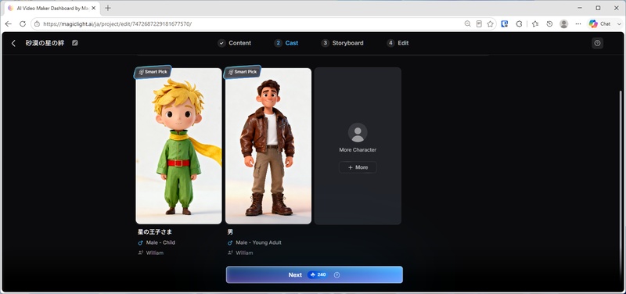Screen dimensions: 626x294
Task: Click the help question icon beside Next credits
Action: click(x=336, y=275)
